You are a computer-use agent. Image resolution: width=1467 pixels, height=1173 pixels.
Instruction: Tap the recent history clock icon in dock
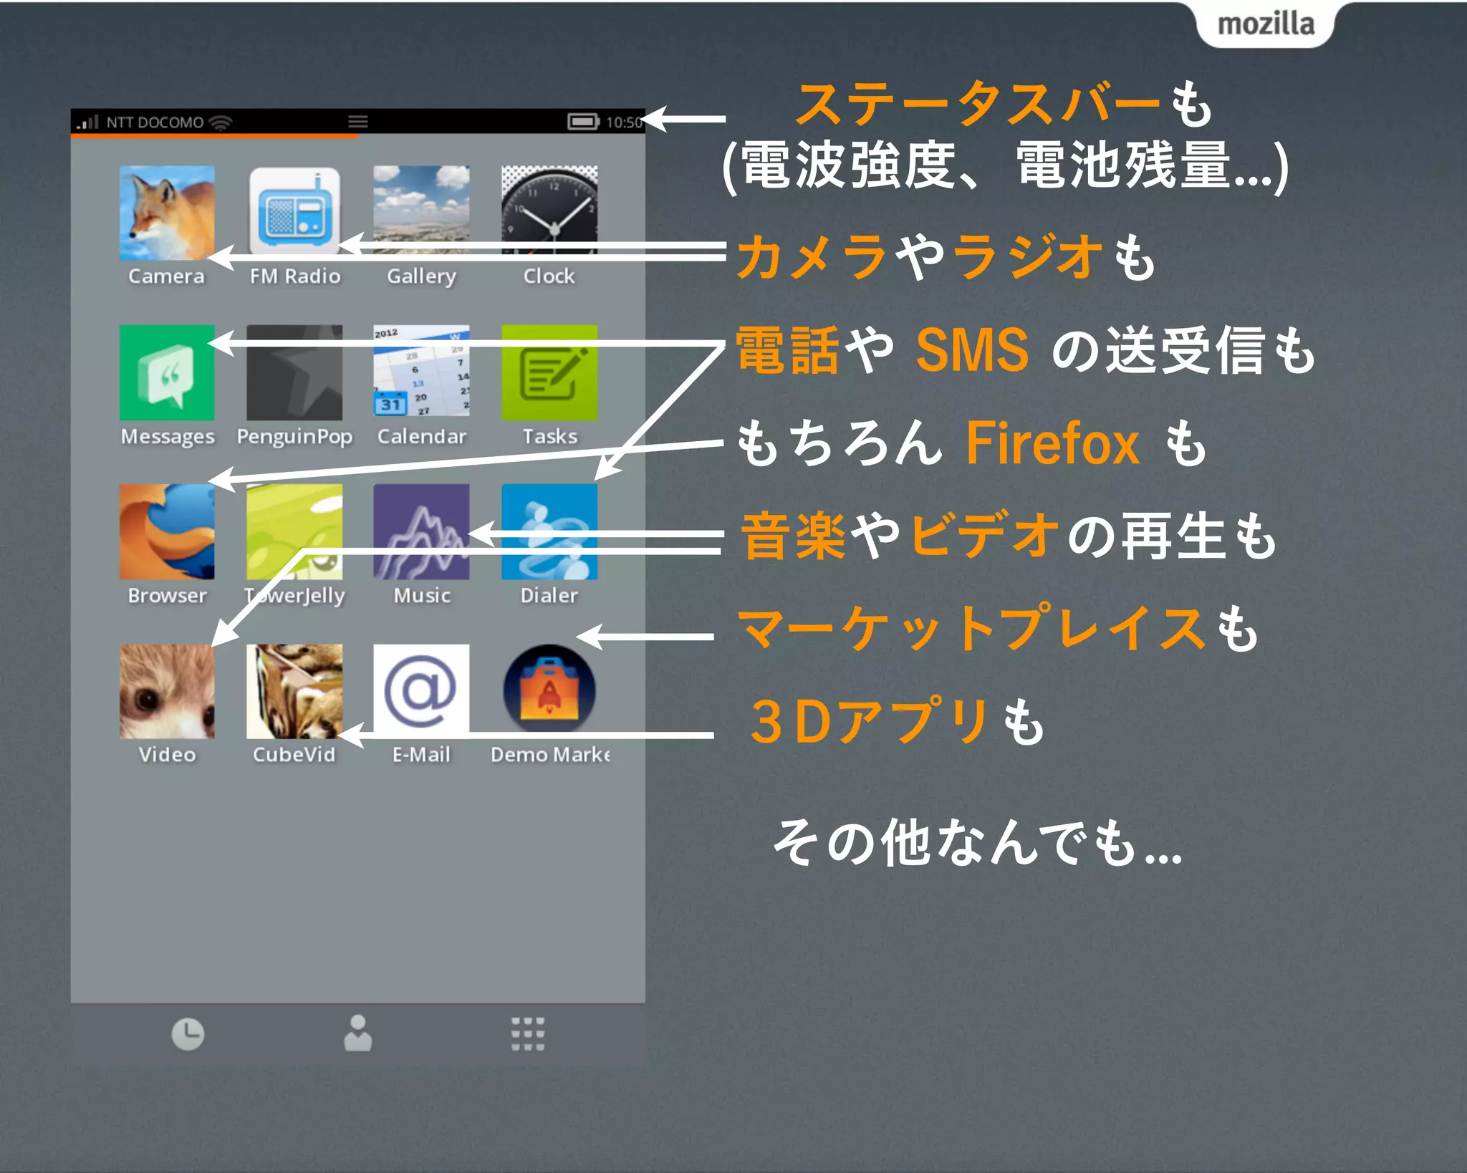click(x=188, y=1034)
